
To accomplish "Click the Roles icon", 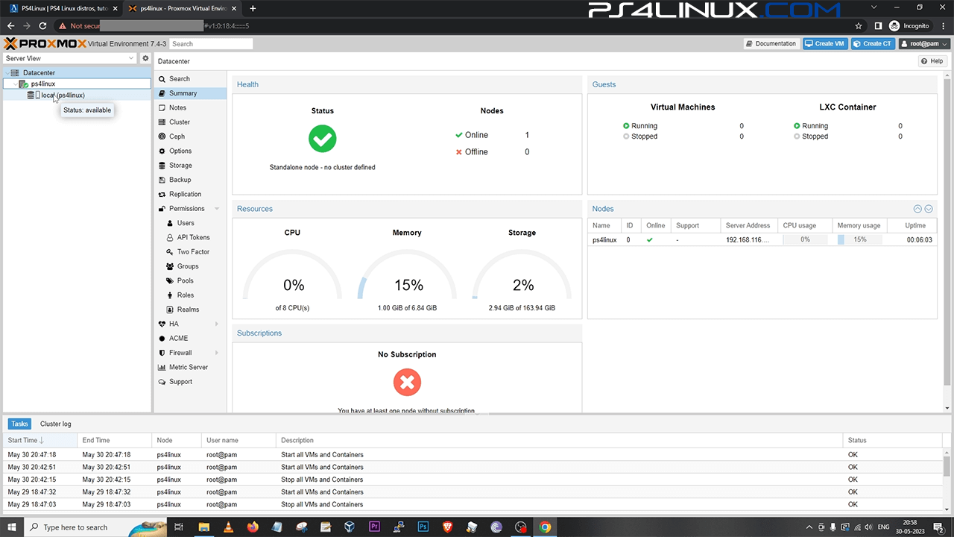I will (170, 295).
